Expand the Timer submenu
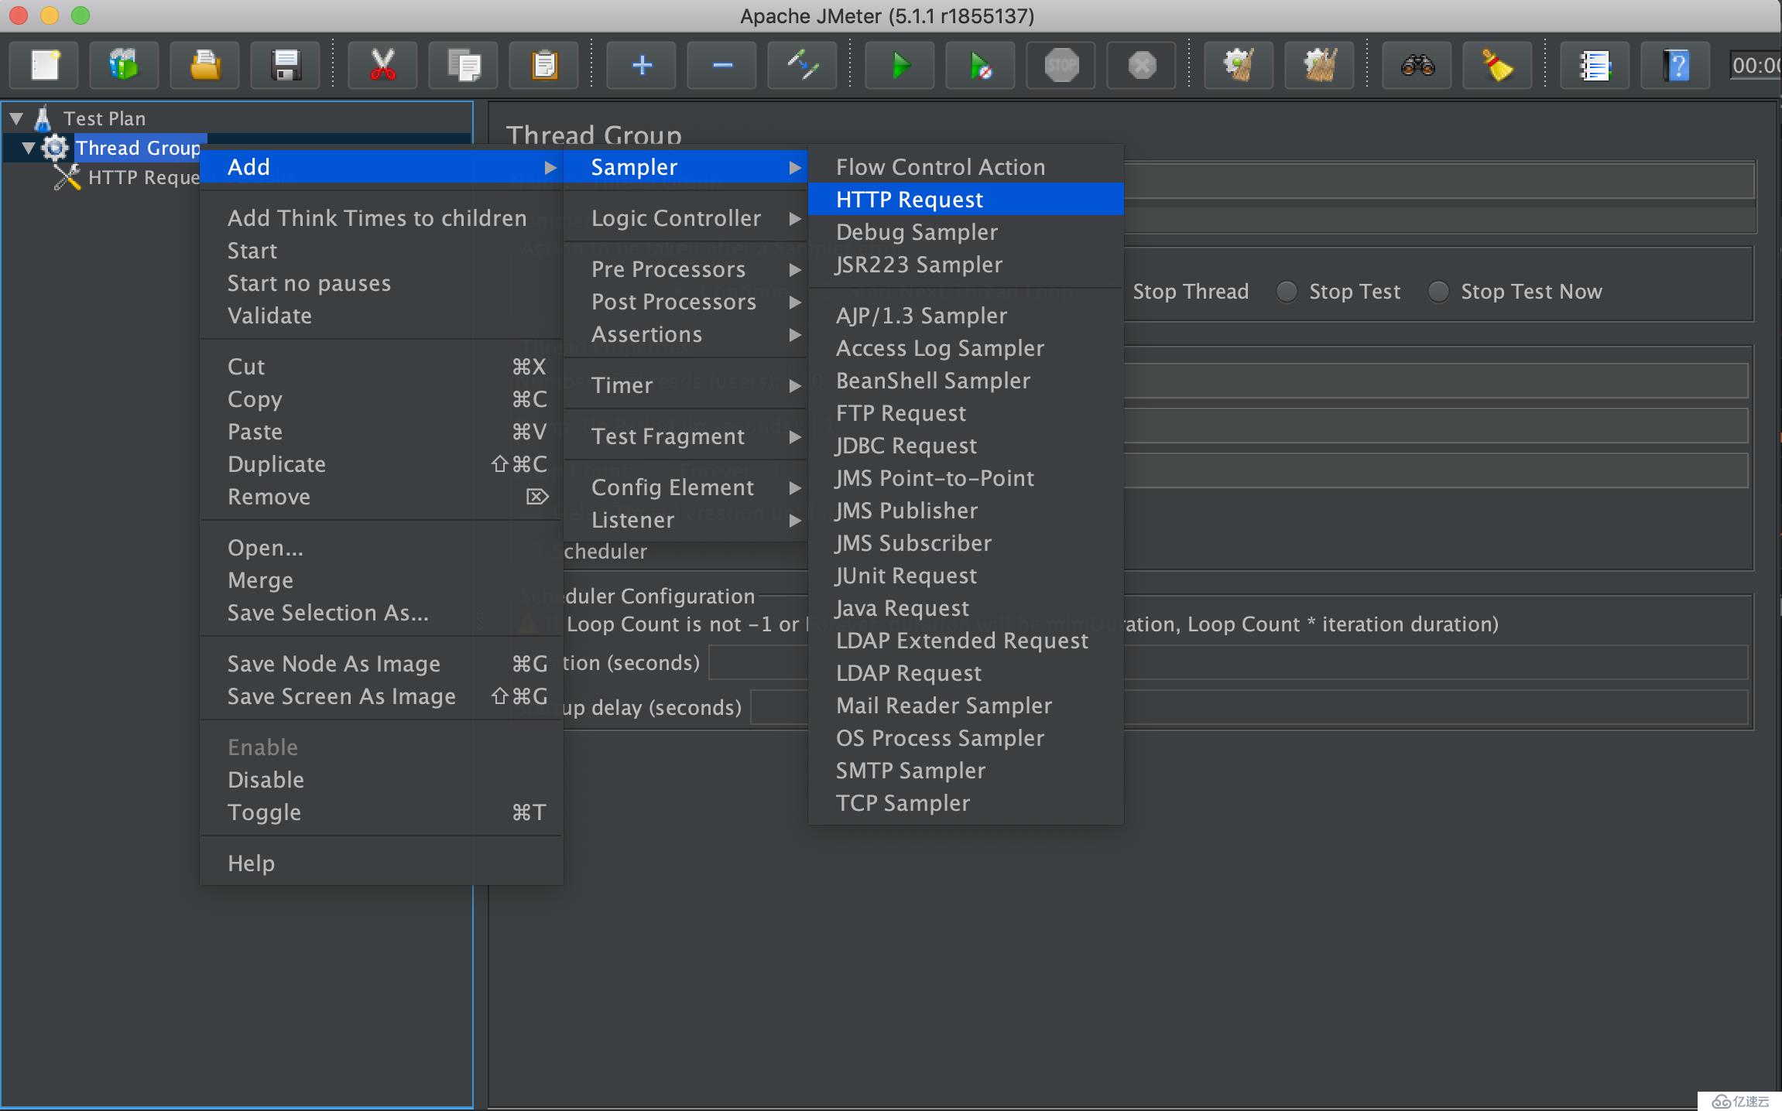Viewport: 1782px width, 1111px height. click(x=686, y=385)
